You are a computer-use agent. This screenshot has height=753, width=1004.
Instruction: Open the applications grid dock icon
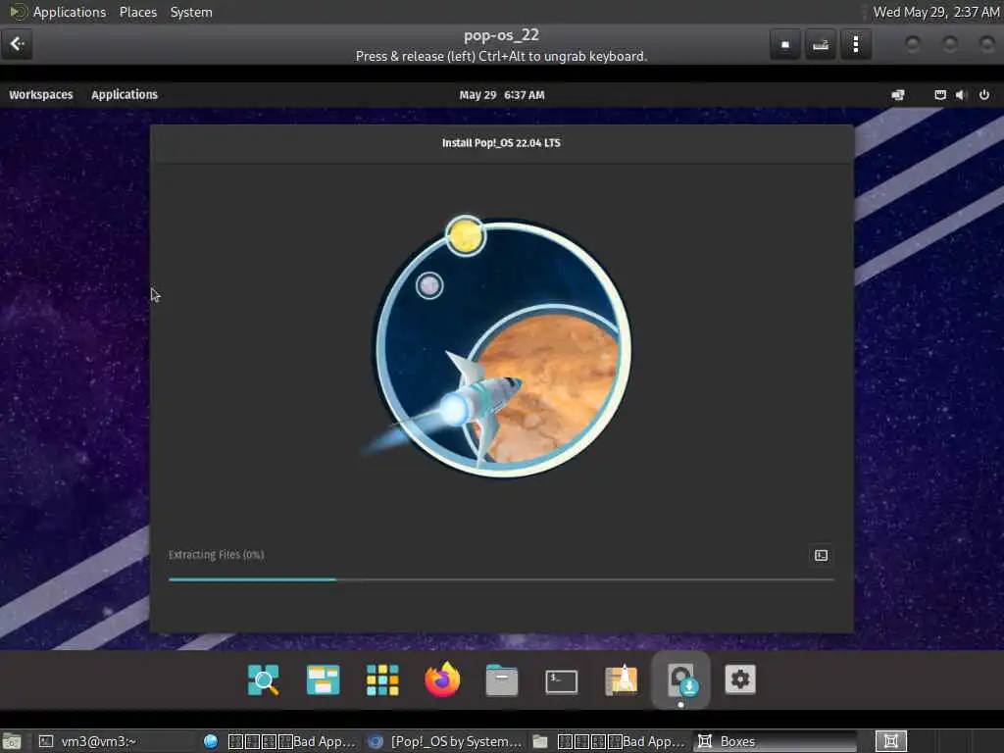click(x=382, y=680)
